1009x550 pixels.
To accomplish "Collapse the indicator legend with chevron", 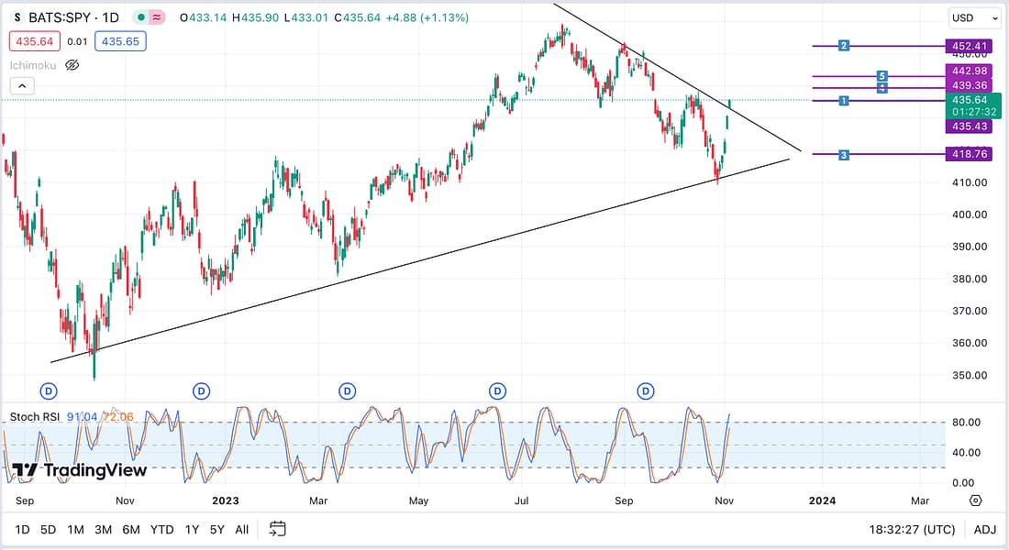I will (x=22, y=86).
